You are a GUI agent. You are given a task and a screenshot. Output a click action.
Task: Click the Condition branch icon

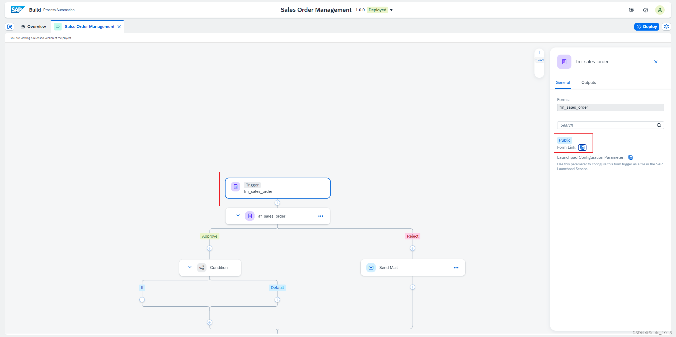pos(202,268)
